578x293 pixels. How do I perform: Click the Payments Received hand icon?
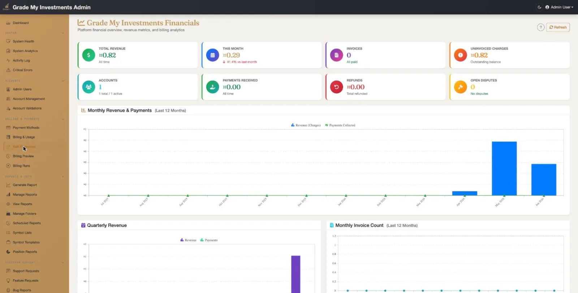pyautogui.click(x=213, y=87)
